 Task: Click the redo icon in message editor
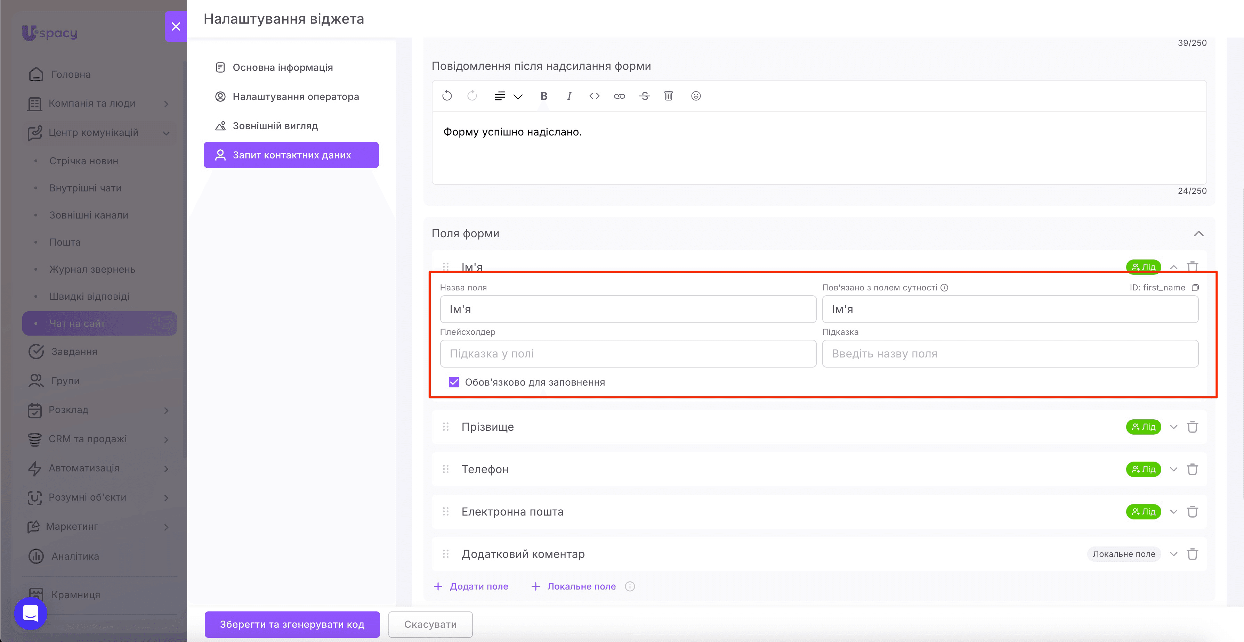coord(472,96)
